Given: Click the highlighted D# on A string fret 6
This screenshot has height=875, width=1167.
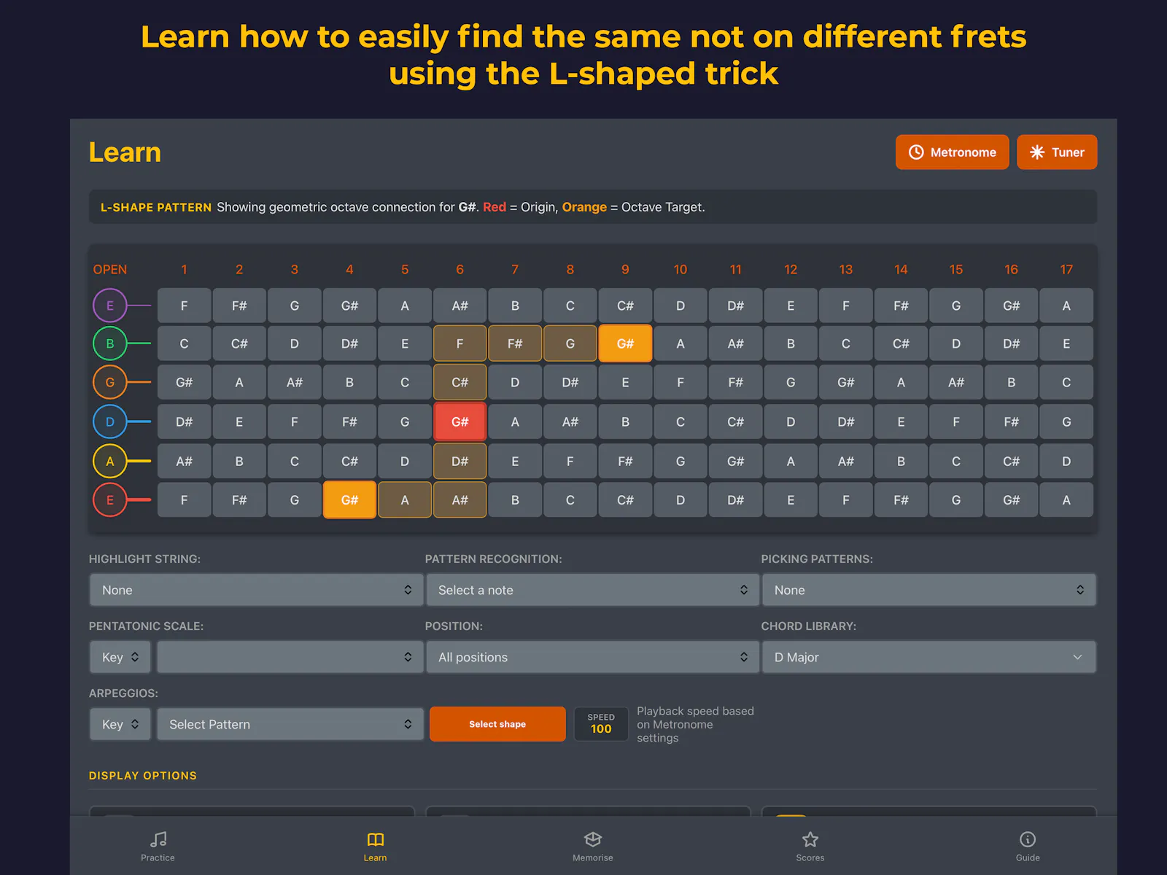Looking at the screenshot, I should [460, 461].
